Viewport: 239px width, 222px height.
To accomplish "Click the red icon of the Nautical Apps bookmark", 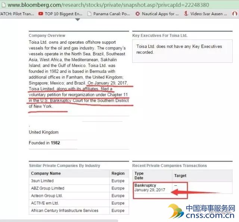I will (x=138, y=14).
